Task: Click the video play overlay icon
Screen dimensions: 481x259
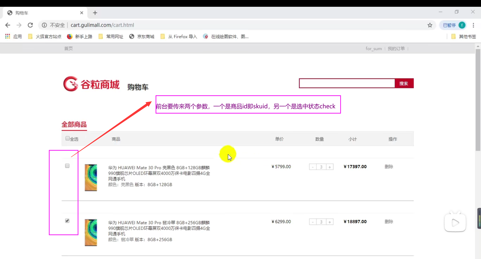Action: click(455, 222)
